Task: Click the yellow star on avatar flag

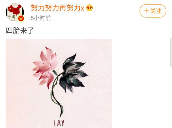Action: click(10, 8)
